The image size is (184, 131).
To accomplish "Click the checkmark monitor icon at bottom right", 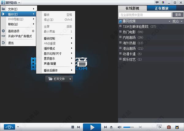I will (x=177, y=127).
